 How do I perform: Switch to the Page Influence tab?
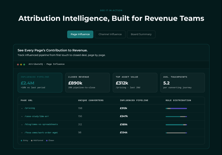tap(80, 34)
